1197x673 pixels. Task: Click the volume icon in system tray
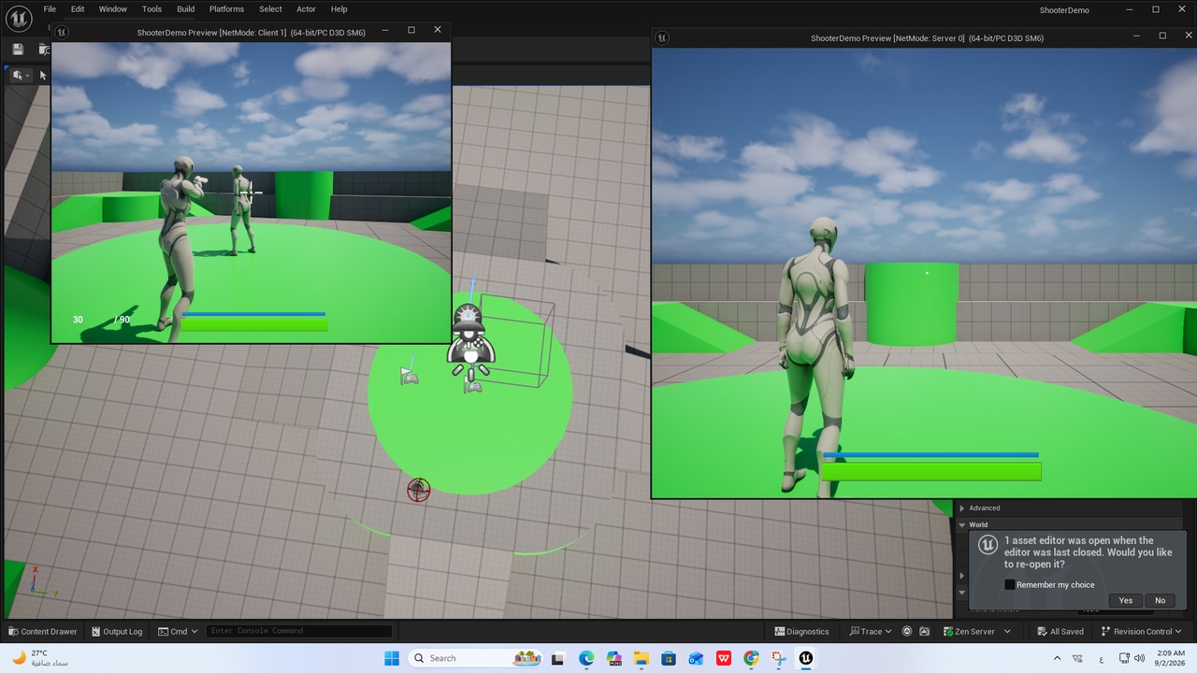pos(1139,658)
